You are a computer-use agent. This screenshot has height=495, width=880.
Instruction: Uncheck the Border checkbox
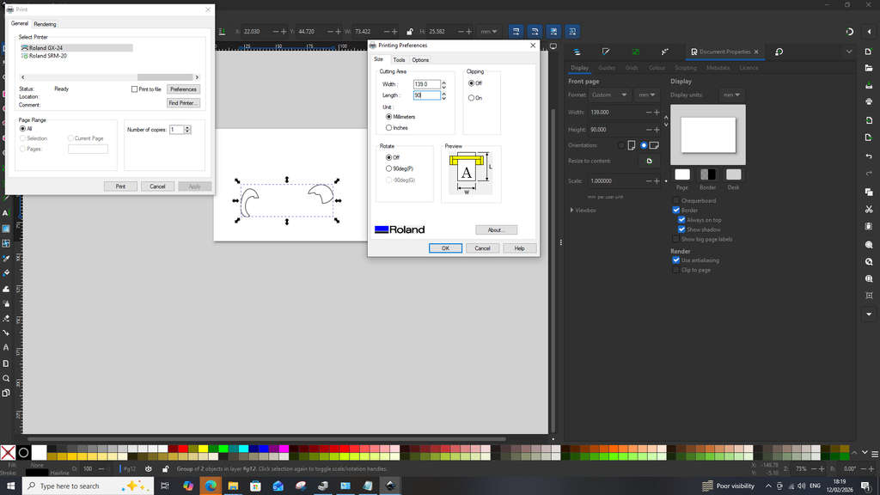point(676,210)
